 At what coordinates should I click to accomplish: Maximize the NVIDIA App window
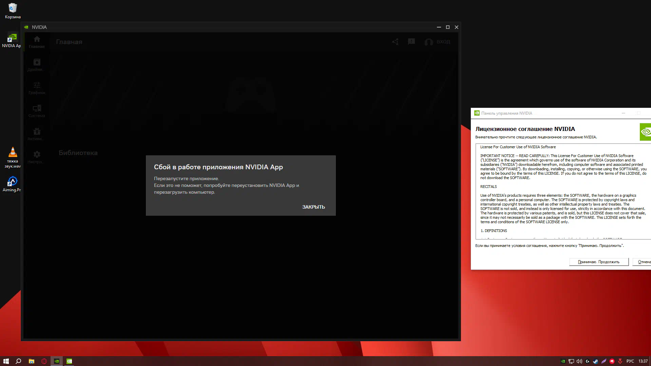point(448,27)
